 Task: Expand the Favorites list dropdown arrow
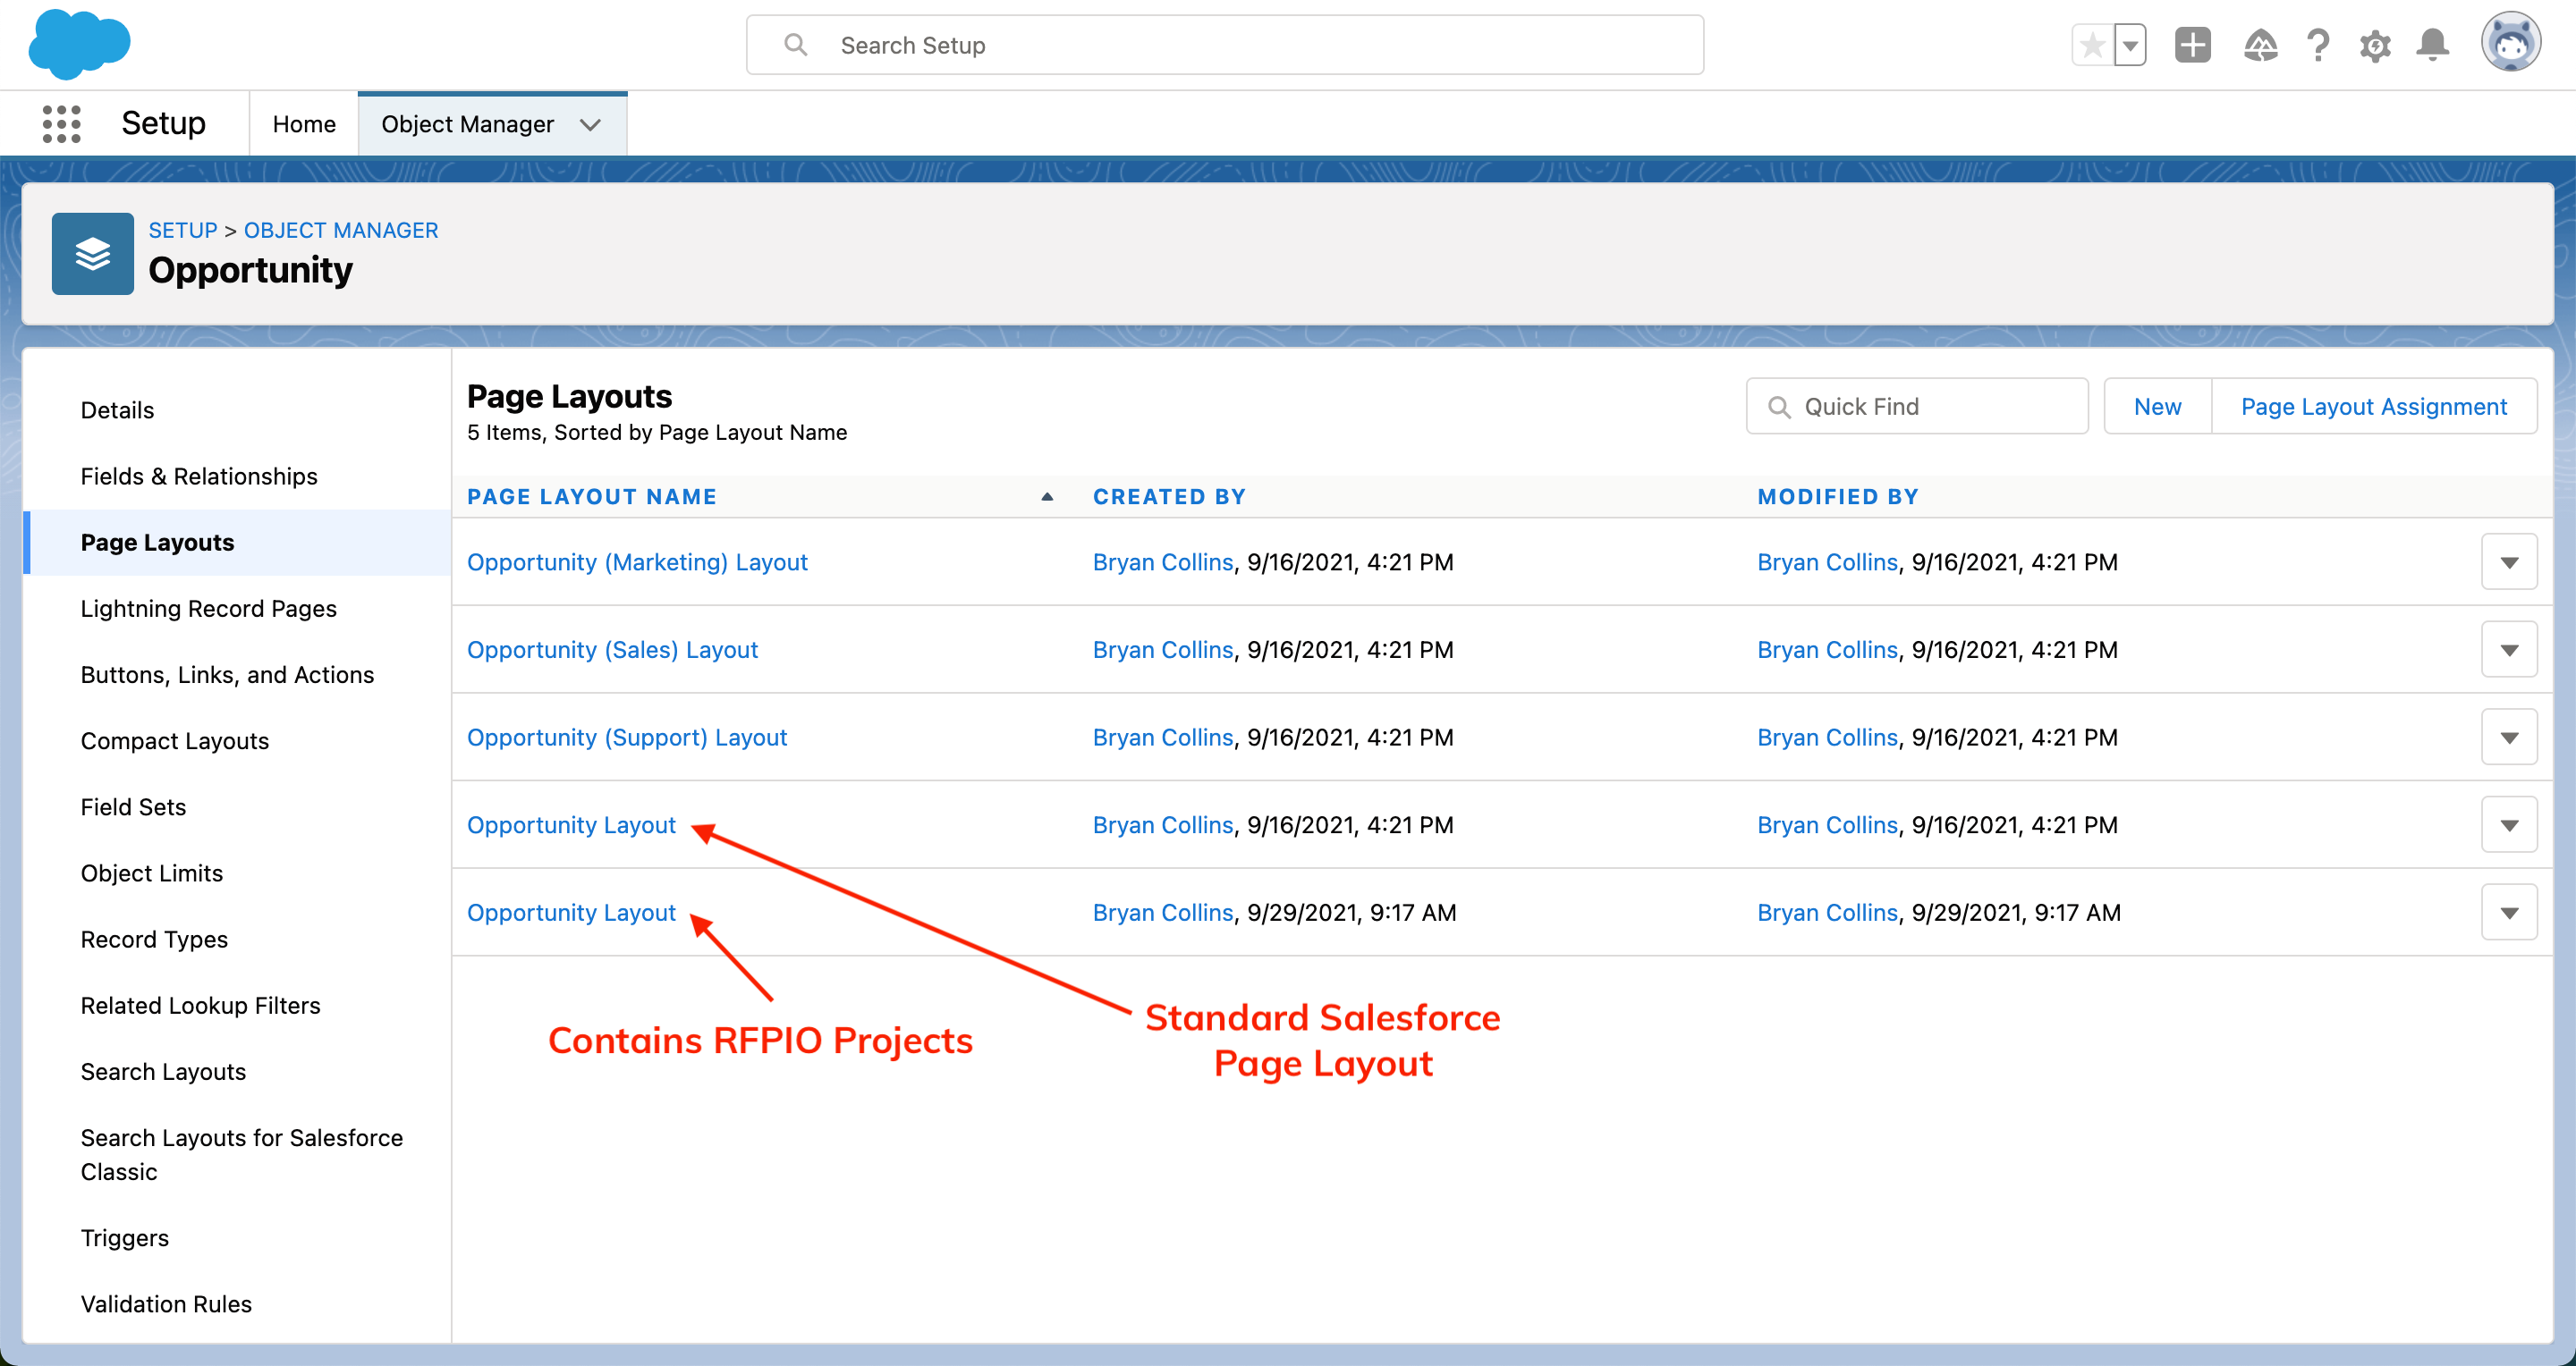(2130, 45)
